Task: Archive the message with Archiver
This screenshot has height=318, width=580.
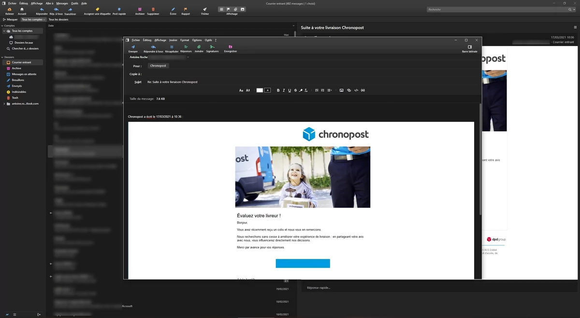Action: click(x=140, y=11)
